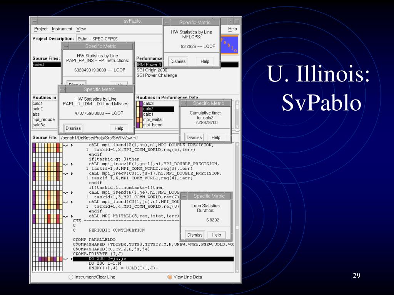This screenshot has height=295, width=394.
Task: Click purple color cell beside calc3
Action: click(x=141, y=103)
